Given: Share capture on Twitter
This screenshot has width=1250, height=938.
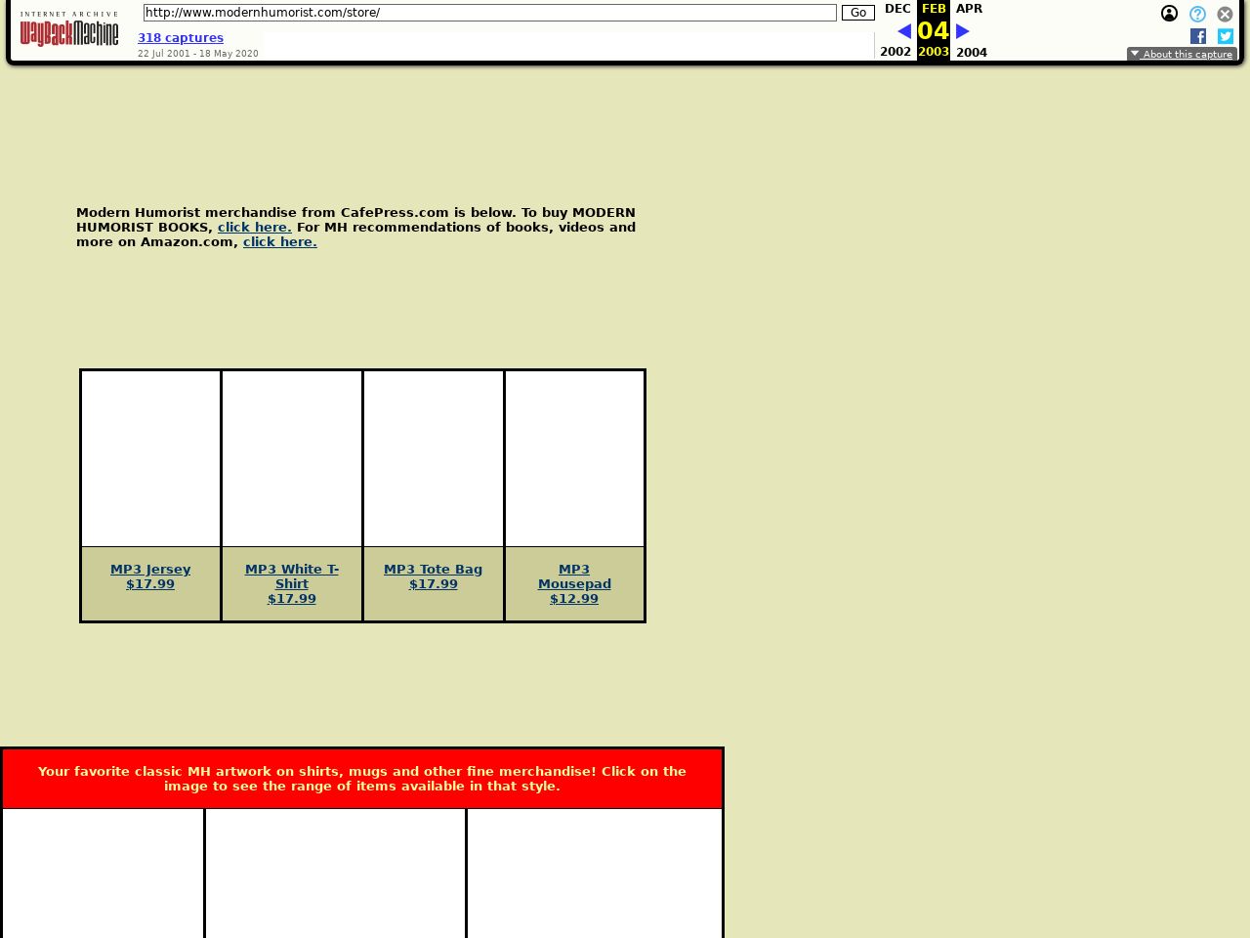Looking at the screenshot, I should [x=1226, y=36].
